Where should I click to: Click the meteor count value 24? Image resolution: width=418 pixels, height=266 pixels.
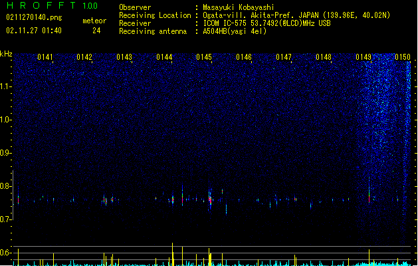pos(96,31)
